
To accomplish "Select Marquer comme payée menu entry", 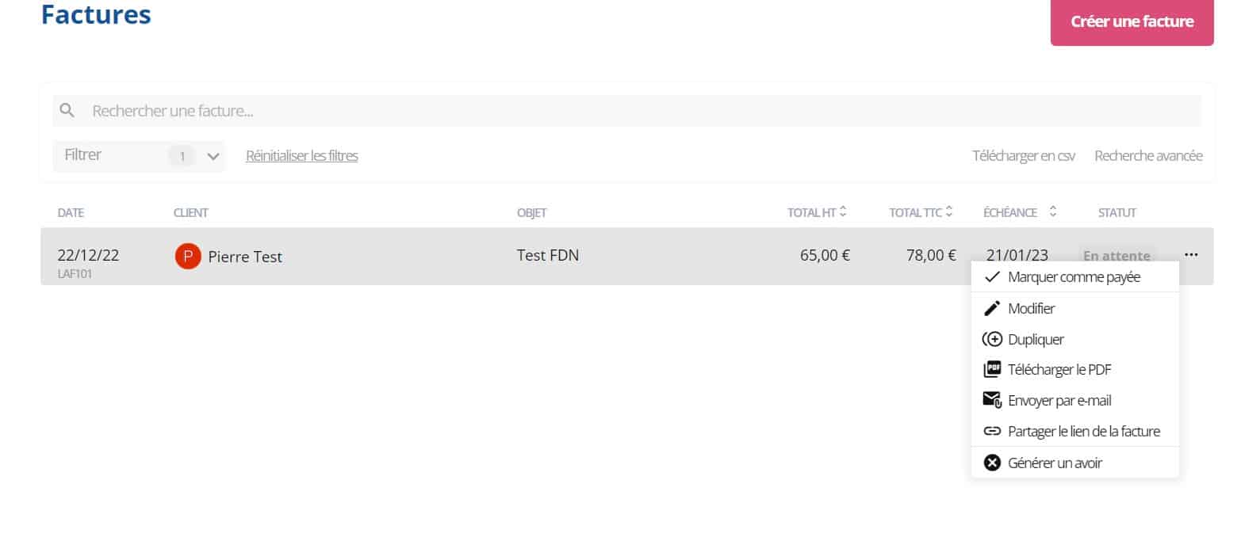I will tap(1074, 277).
